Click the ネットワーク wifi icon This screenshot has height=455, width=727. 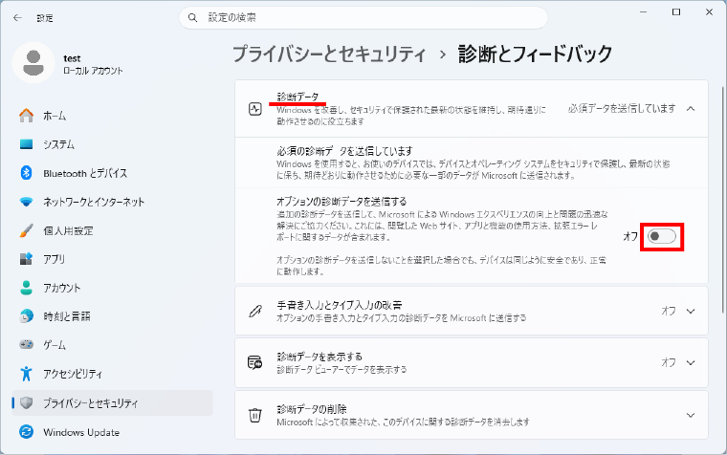[x=27, y=202]
